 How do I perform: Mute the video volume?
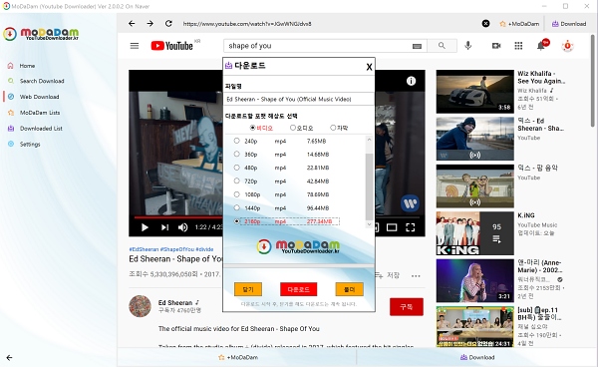point(182,227)
